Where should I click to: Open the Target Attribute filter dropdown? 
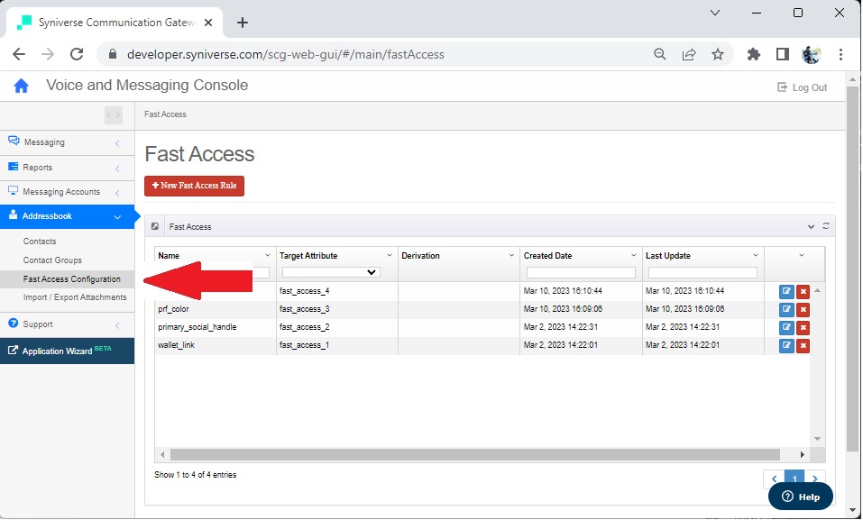(x=330, y=272)
